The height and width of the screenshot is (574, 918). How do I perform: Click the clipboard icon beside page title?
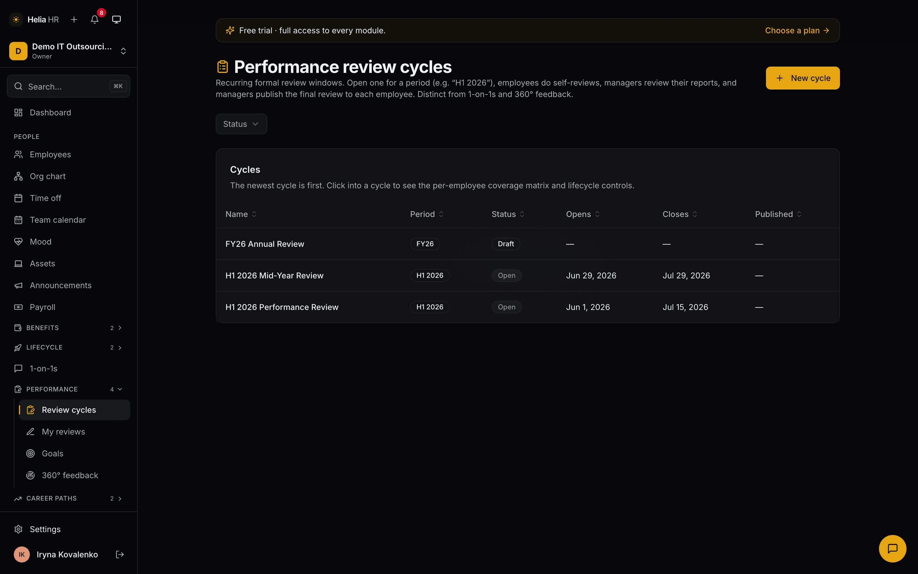(223, 67)
